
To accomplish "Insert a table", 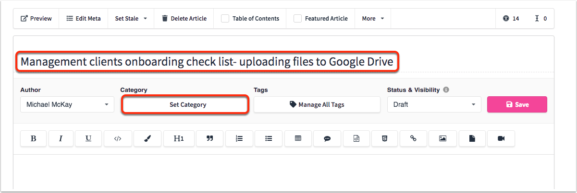I will click(298, 138).
